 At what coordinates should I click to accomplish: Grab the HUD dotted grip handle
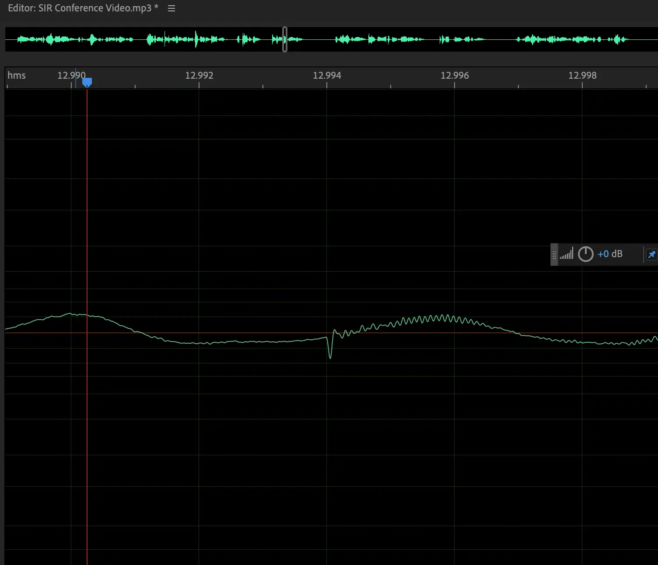pyautogui.click(x=554, y=255)
